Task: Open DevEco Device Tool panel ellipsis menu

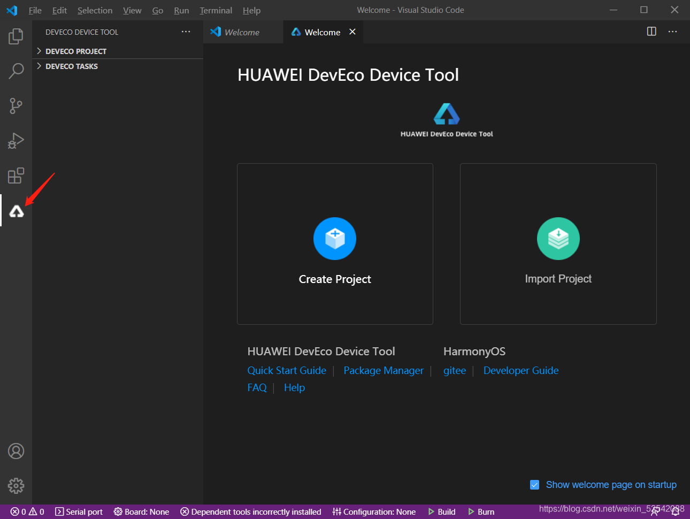Action: point(186,32)
